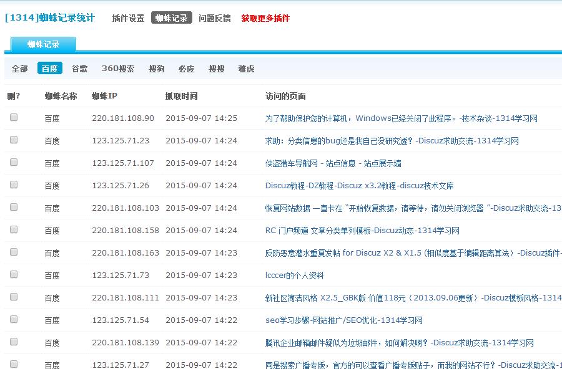Show 全部 spider records

[x=19, y=69]
